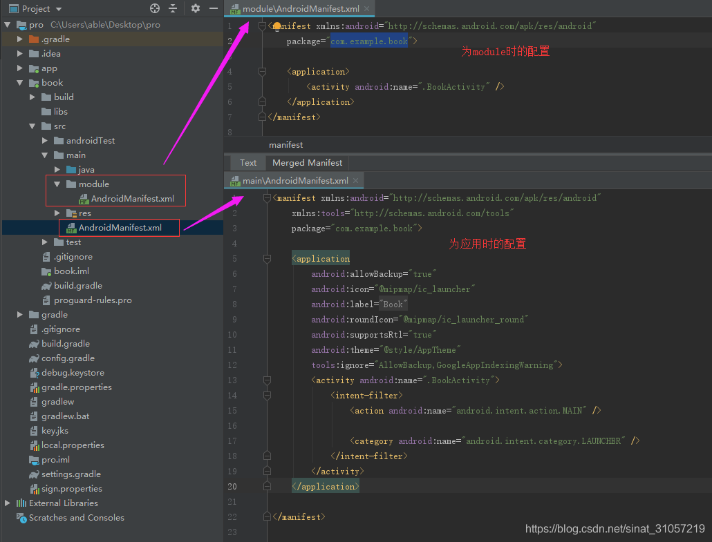Close the main\AndroidManifest.xml tab

coord(355,180)
